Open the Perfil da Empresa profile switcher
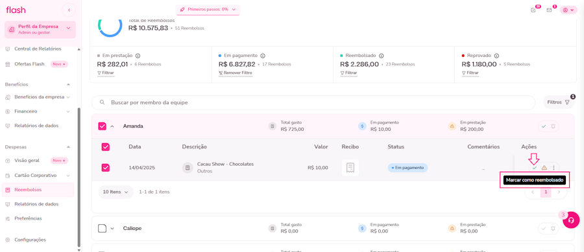Image resolution: width=584 pixels, height=252 pixels. tap(40, 30)
